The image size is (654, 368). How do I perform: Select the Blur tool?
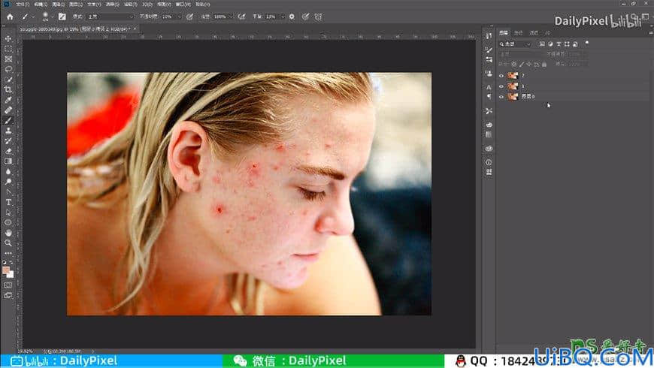(8, 171)
